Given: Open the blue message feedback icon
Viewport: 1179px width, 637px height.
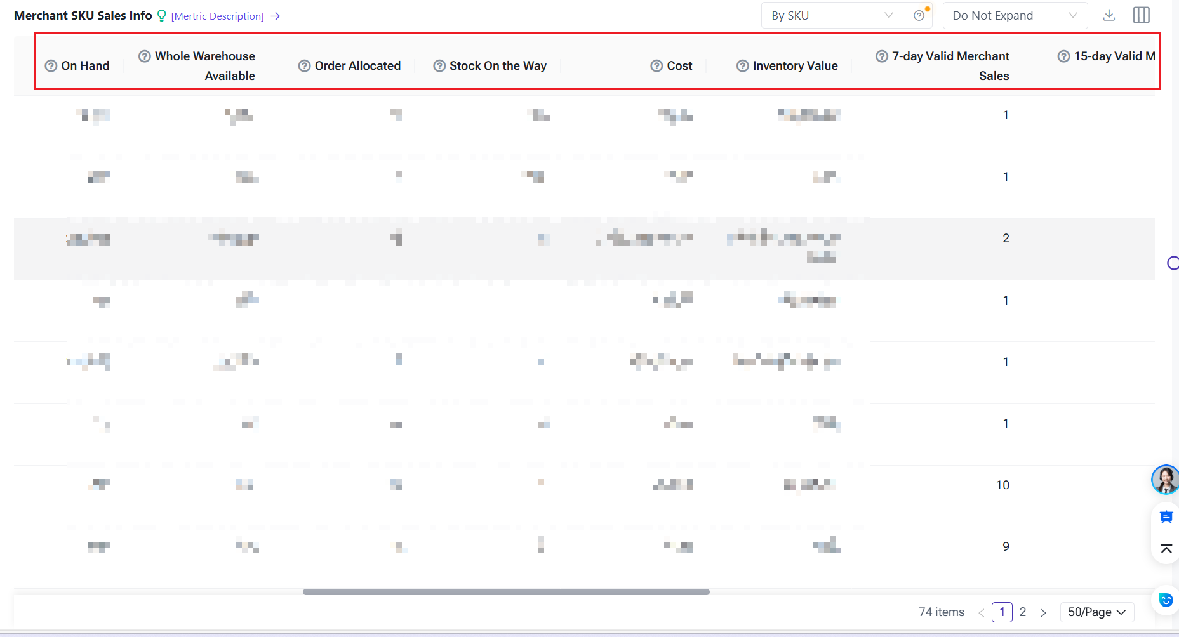Looking at the screenshot, I should (1166, 517).
